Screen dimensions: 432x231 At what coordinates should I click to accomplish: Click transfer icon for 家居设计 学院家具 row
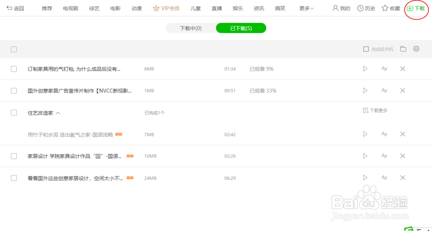click(384, 156)
